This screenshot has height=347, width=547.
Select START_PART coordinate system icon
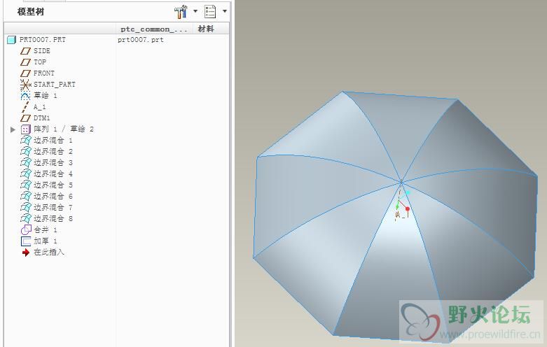tap(25, 85)
